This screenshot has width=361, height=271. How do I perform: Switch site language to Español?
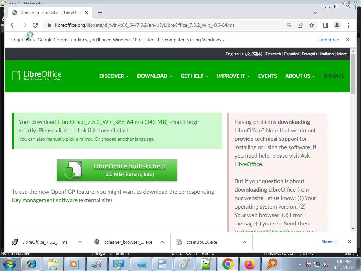click(x=291, y=54)
